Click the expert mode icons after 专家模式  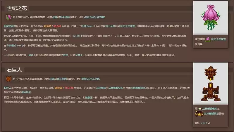[20, 46]
